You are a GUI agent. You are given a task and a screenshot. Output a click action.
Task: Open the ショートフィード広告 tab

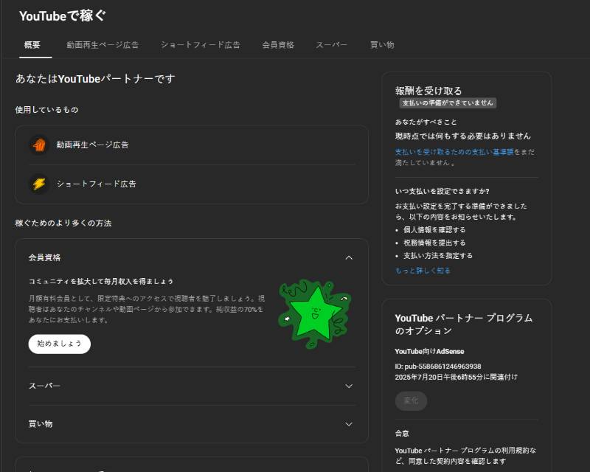point(200,45)
